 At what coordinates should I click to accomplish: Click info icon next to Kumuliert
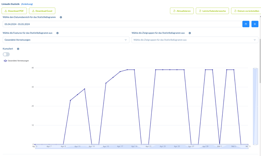click(x=18, y=49)
